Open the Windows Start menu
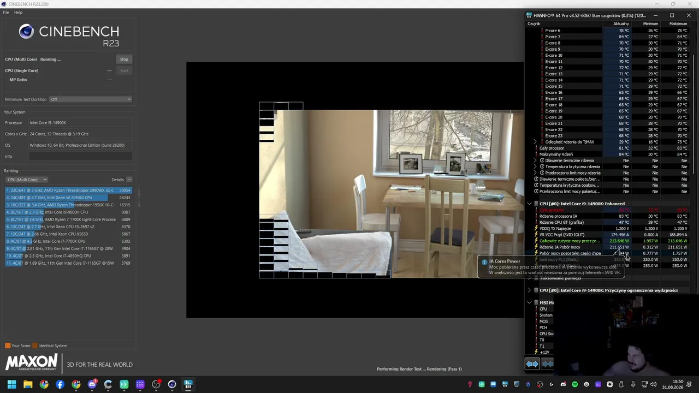The height and width of the screenshot is (393, 699). click(x=11, y=384)
